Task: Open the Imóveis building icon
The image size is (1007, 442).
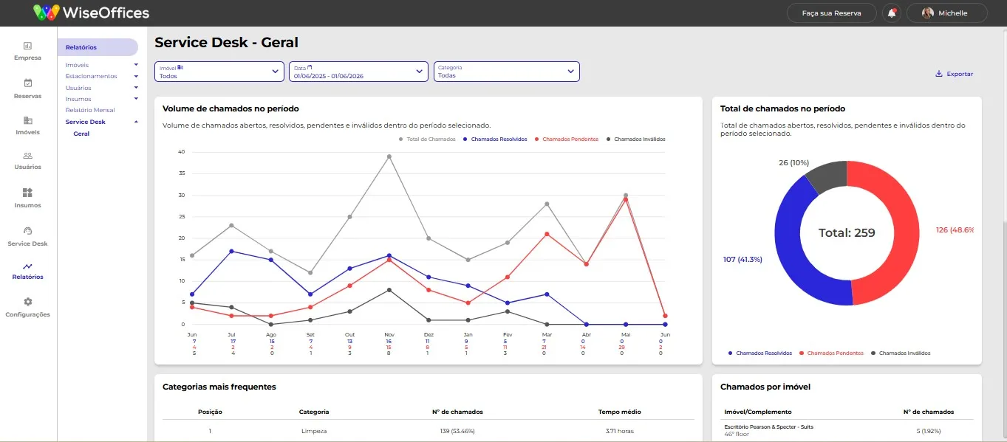Action: pos(28,120)
